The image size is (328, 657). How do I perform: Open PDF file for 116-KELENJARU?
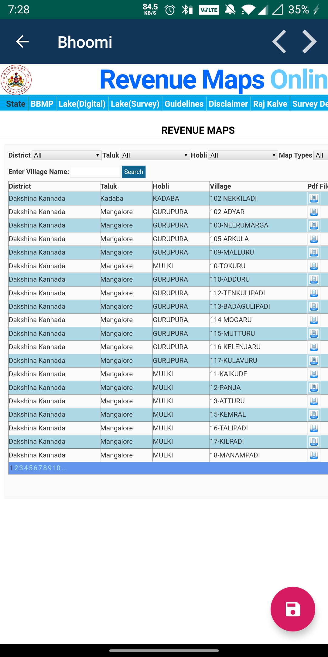314,347
